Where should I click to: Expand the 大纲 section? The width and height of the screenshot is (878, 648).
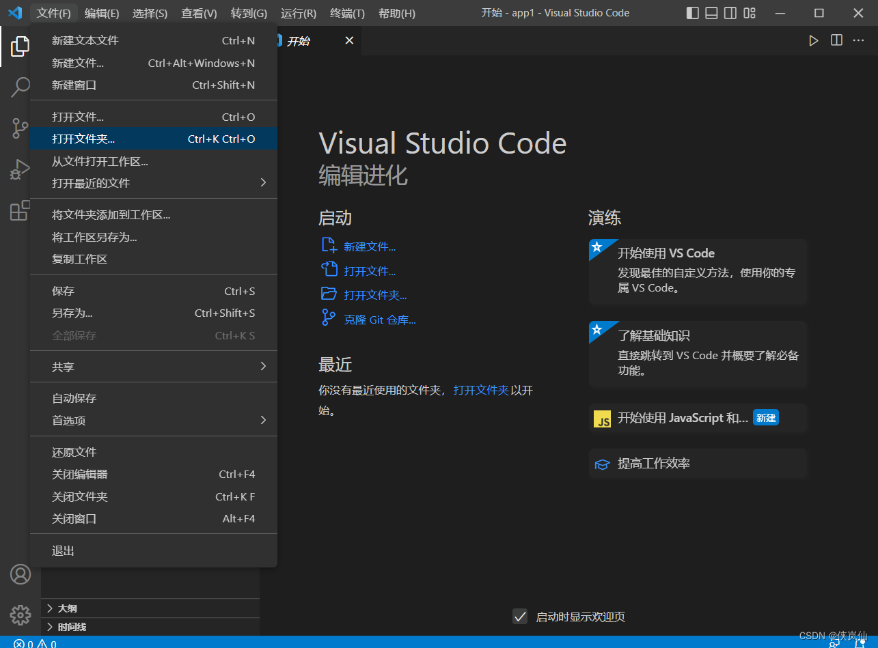(x=150, y=608)
